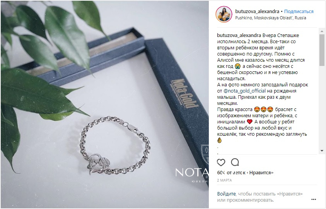The height and width of the screenshot is (209, 326).
Task: Click butuzova_alexandra name in caption
Action: point(239,35)
